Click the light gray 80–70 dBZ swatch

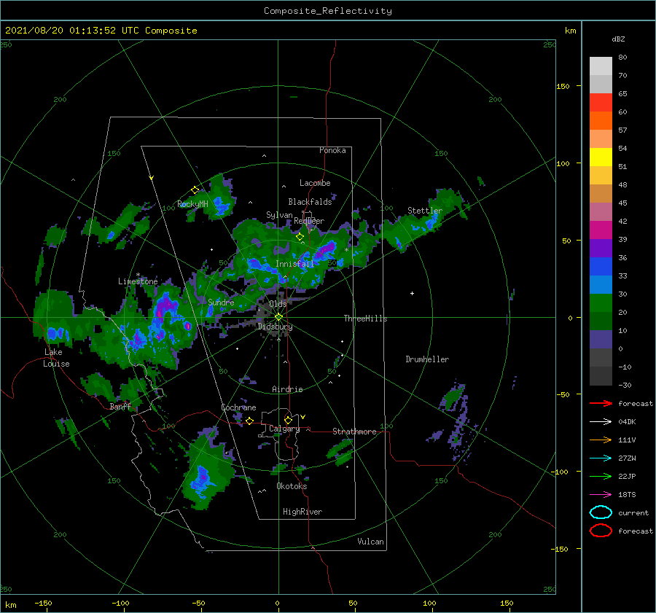[x=601, y=66]
